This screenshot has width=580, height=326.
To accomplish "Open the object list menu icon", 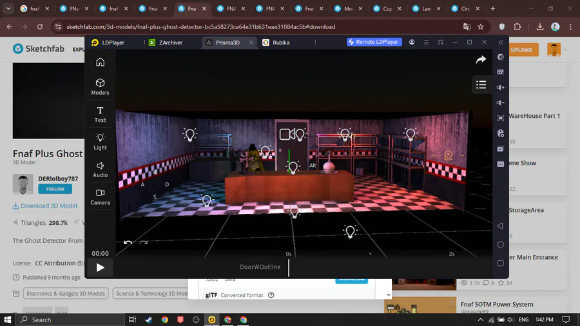I will (x=481, y=84).
